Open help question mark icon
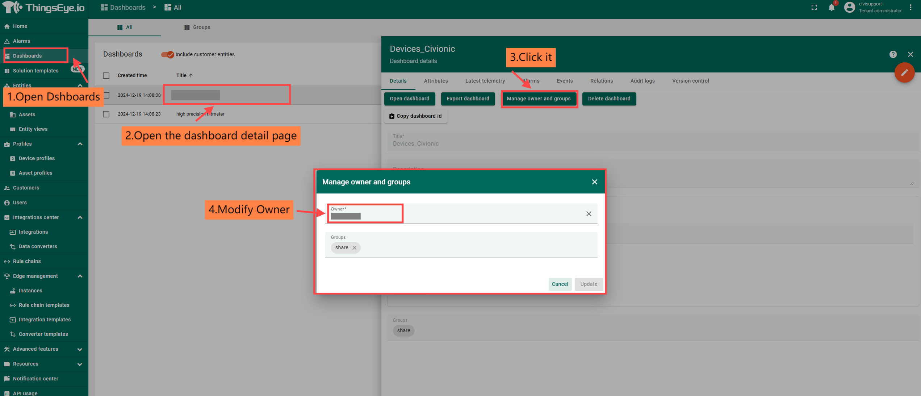The height and width of the screenshot is (396, 921). (893, 54)
